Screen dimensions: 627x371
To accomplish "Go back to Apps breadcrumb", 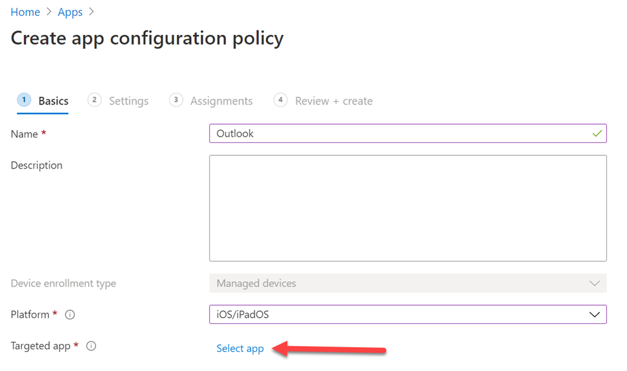I will [x=70, y=12].
